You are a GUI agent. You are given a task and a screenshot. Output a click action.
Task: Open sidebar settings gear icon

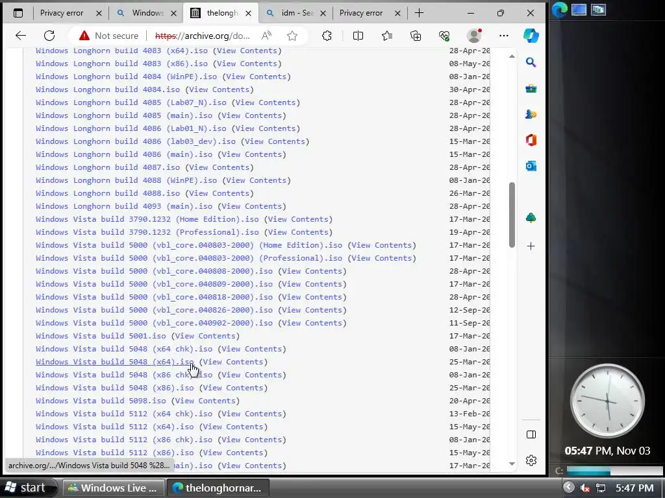tap(531, 460)
